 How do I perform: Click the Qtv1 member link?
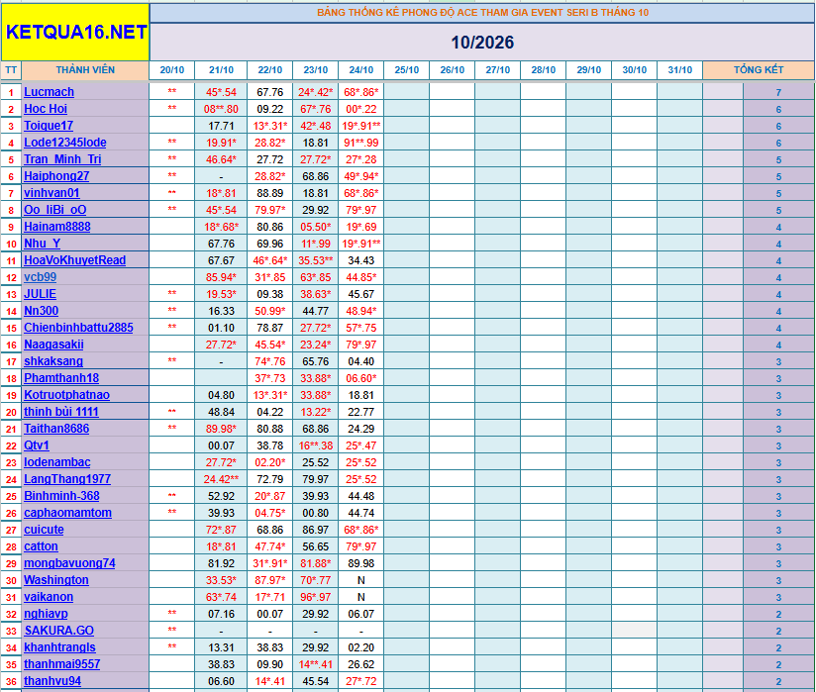coord(37,445)
